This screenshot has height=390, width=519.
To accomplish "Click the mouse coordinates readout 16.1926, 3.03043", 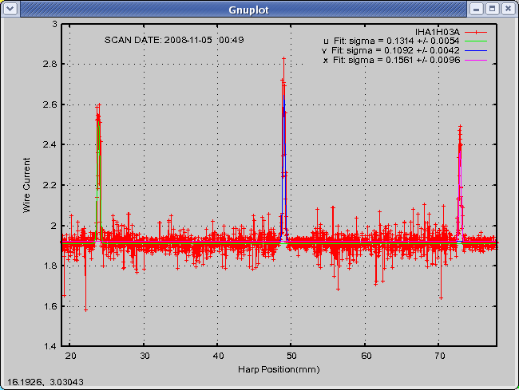I will point(46,382).
